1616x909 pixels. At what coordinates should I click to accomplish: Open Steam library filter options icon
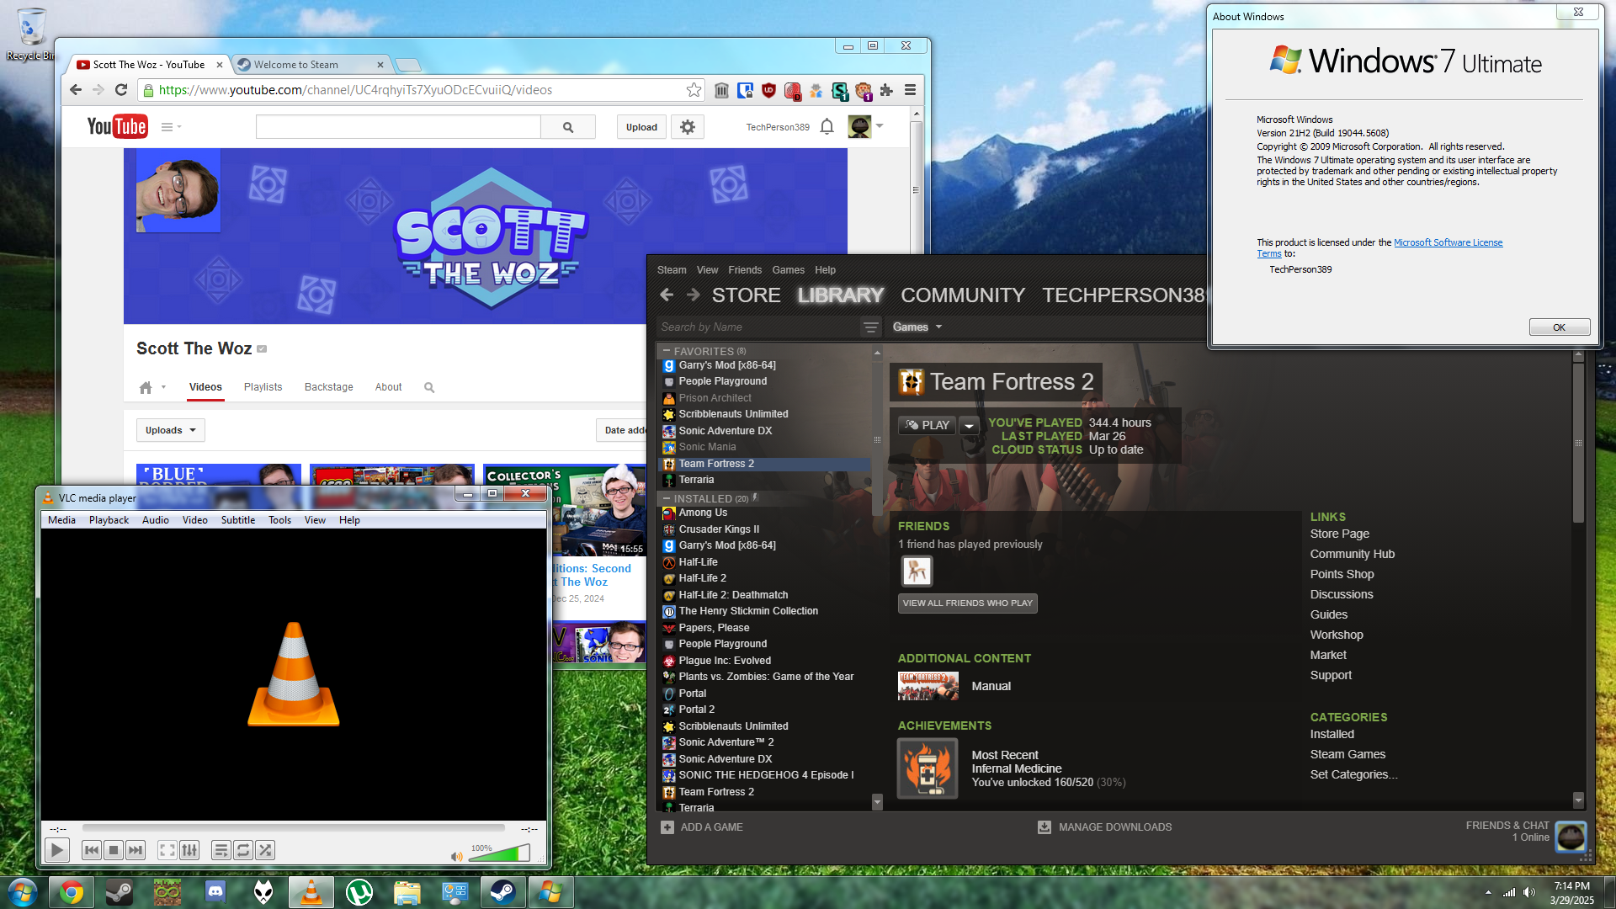(x=870, y=327)
